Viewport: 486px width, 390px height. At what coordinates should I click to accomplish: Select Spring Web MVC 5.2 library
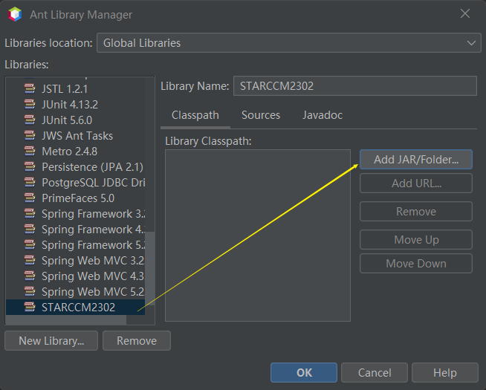point(92,291)
